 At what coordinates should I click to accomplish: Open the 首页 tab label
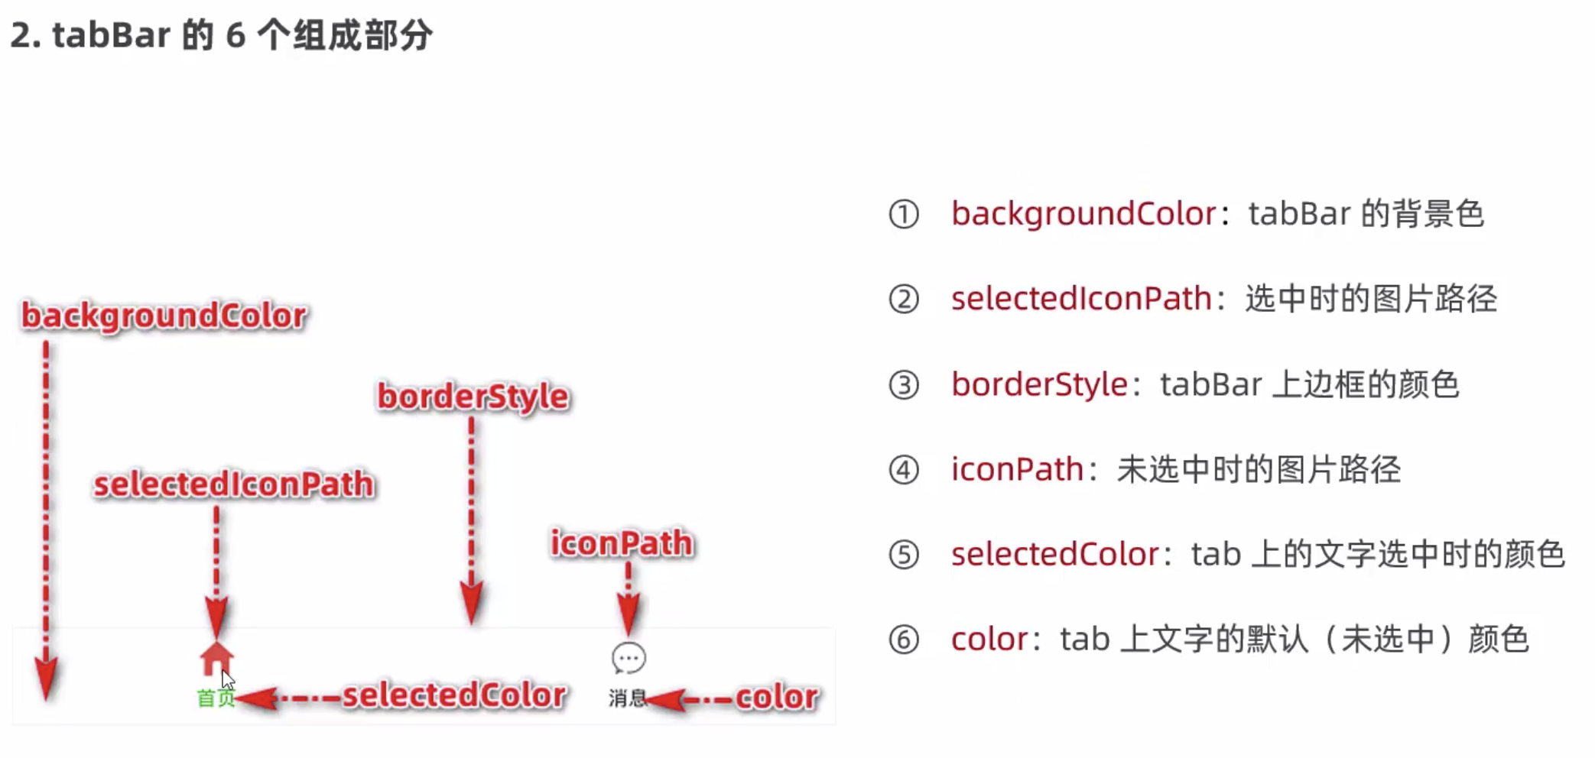point(216,698)
